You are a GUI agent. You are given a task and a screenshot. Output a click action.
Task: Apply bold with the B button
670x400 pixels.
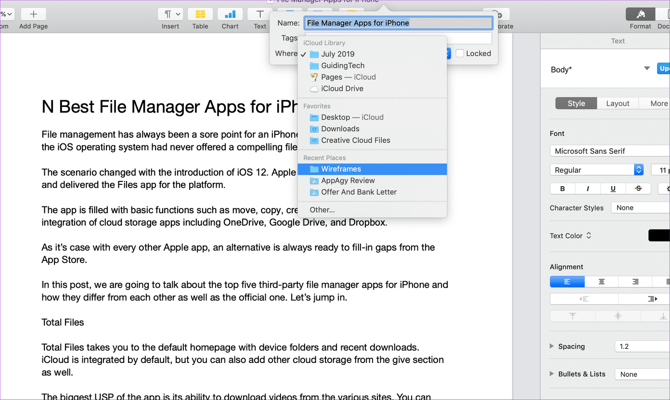tap(562, 189)
